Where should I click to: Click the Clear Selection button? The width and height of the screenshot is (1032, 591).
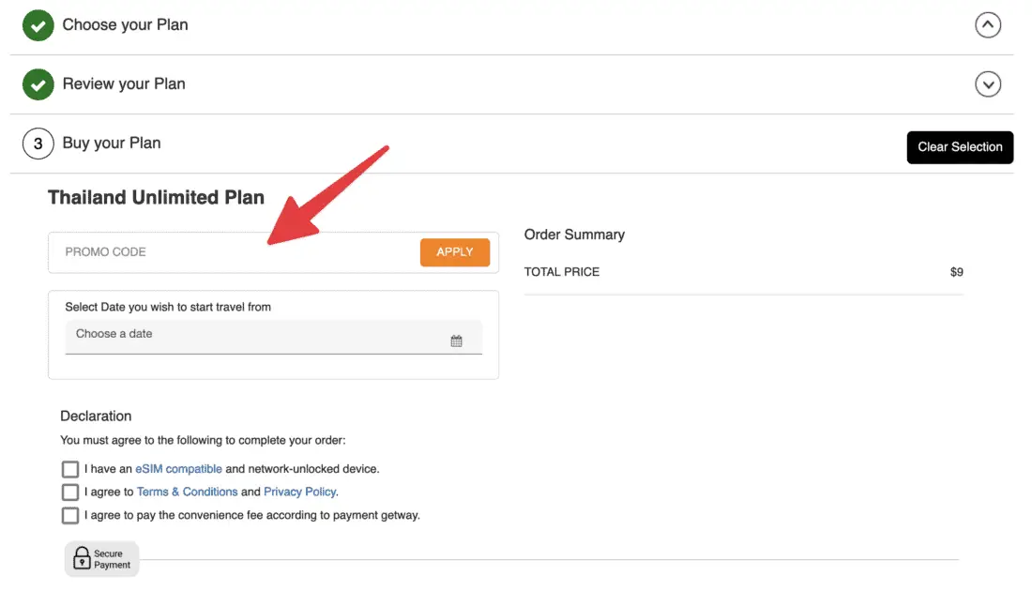pyautogui.click(x=960, y=147)
